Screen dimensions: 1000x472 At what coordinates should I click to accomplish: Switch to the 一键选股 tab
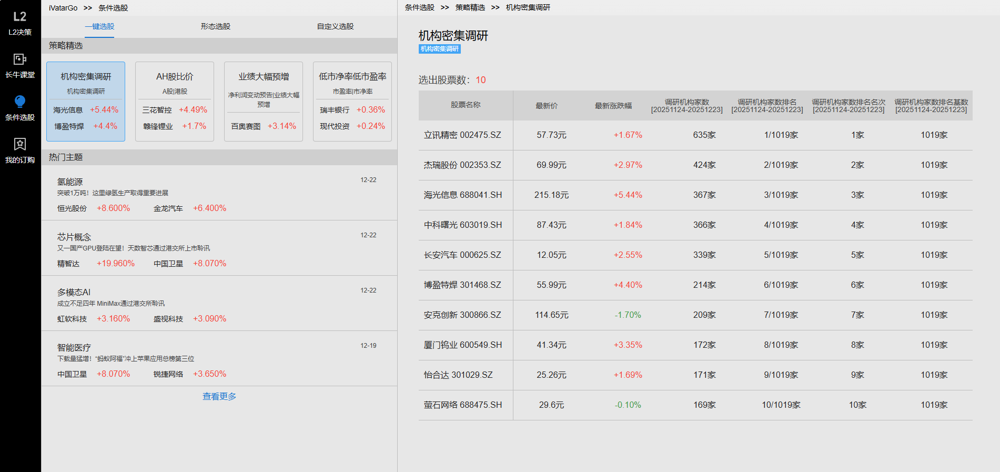click(x=99, y=26)
